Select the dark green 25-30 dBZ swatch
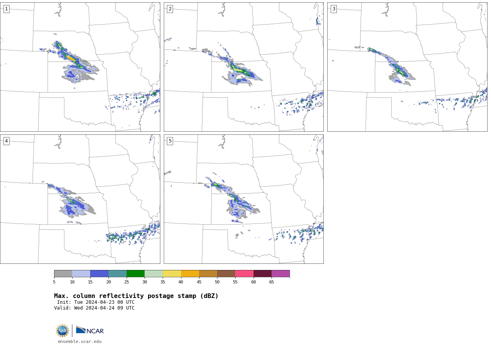Image resolution: width=491 pixels, height=346 pixels. click(135, 274)
